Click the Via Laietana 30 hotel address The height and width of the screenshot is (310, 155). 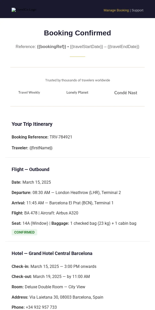click(66, 297)
